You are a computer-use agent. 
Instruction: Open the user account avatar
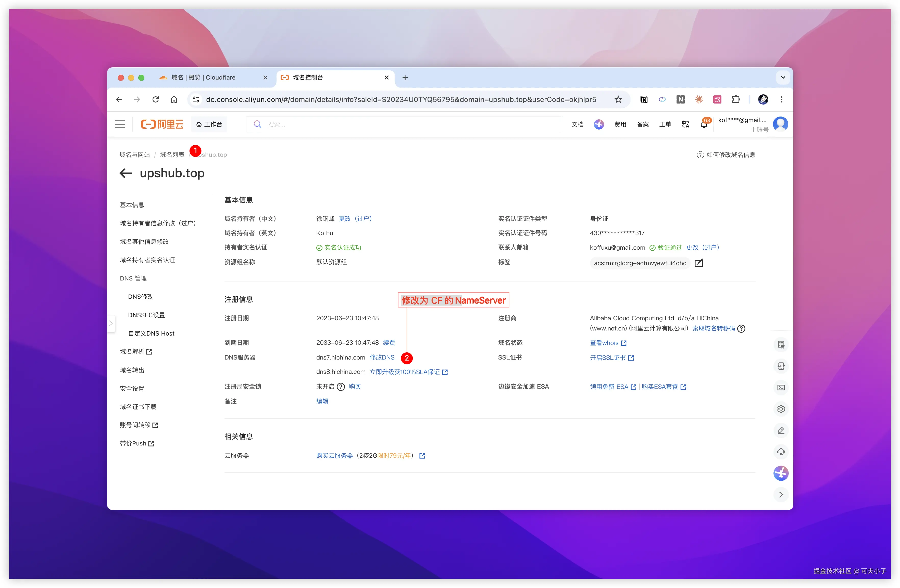(x=781, y=124)
